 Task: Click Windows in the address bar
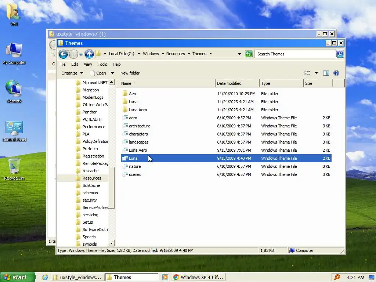[151, 54]
